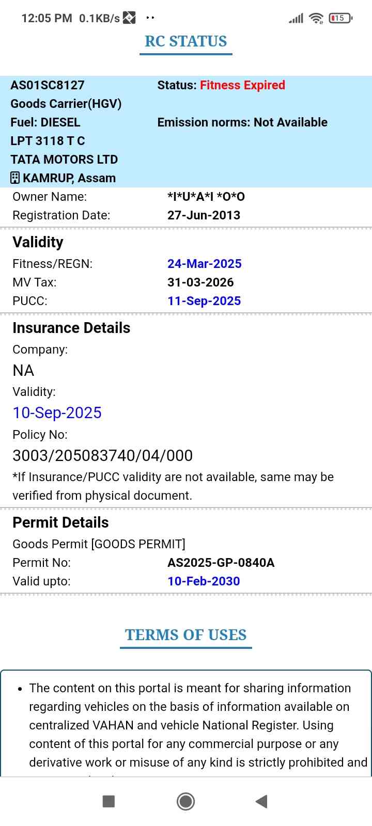Tap the Android back navigation triangle
Screen dimensions: 372x826
coord(261,801)
